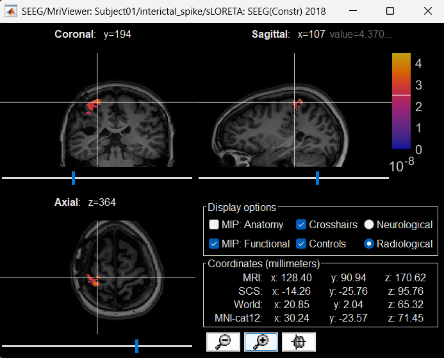Select the Radiological orientation radio button

click(369, 244)
